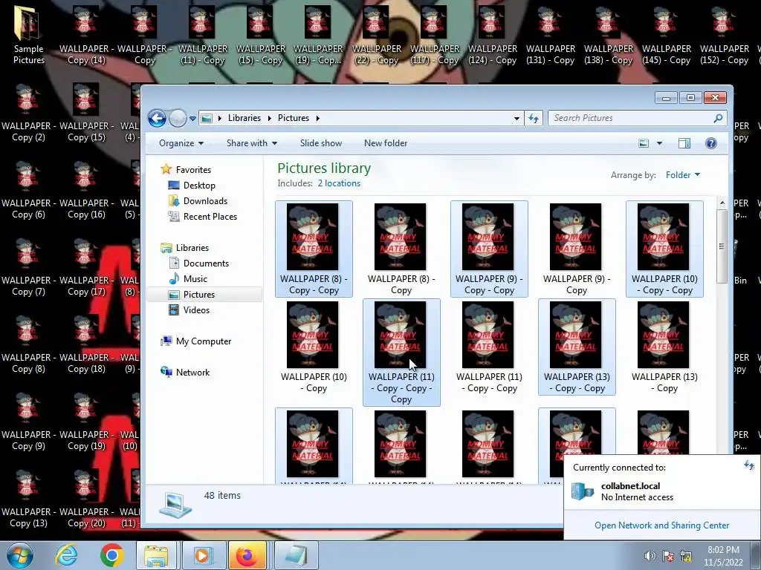The image size is (761, 570).
Task: Open Explorer help icon
Action: [711, 143]
